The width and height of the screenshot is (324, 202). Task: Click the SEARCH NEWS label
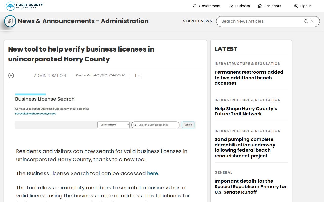pos(197,21)
